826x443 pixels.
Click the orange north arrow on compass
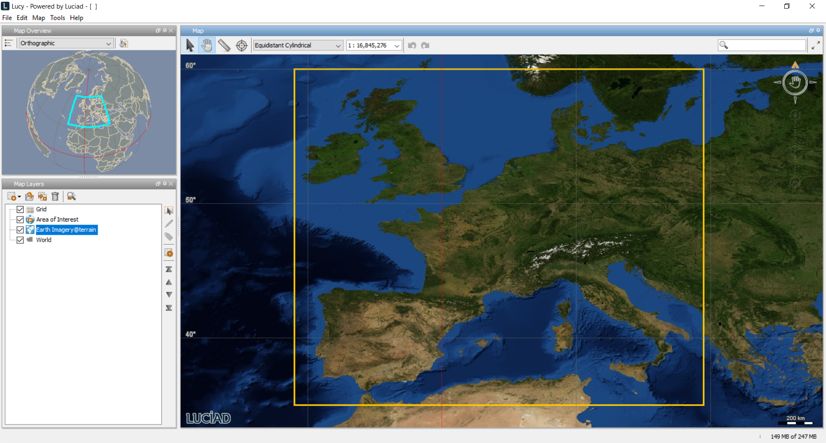tap(795, 65)
